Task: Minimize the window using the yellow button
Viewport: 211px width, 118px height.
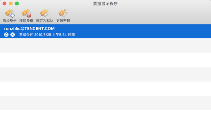Action: pos(11,3)
